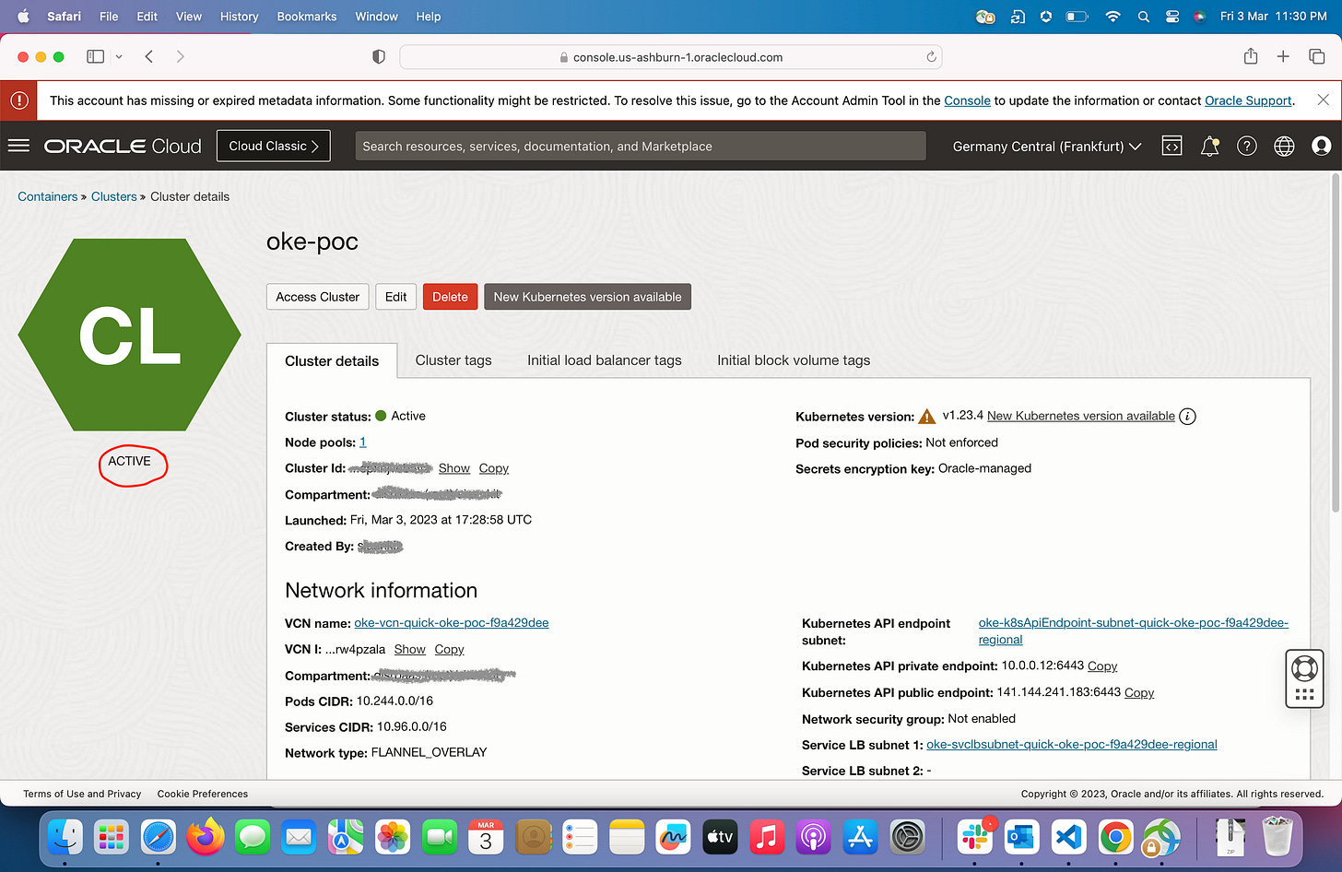The height and width of the screenshot is (872, 1342).
Task: Open the language globe icon
Action: click(x=1284, y=146)
